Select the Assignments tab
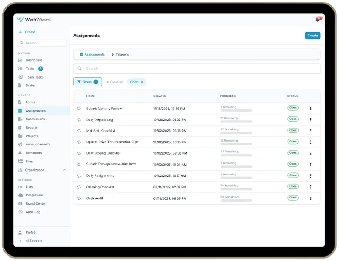339x261 pixels. point(92,55)
